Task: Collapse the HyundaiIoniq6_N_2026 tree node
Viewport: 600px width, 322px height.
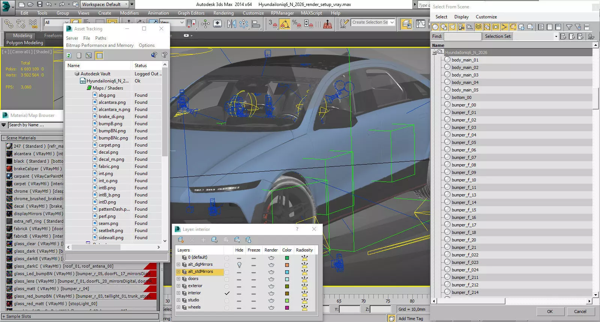Action: pos(435,52)
